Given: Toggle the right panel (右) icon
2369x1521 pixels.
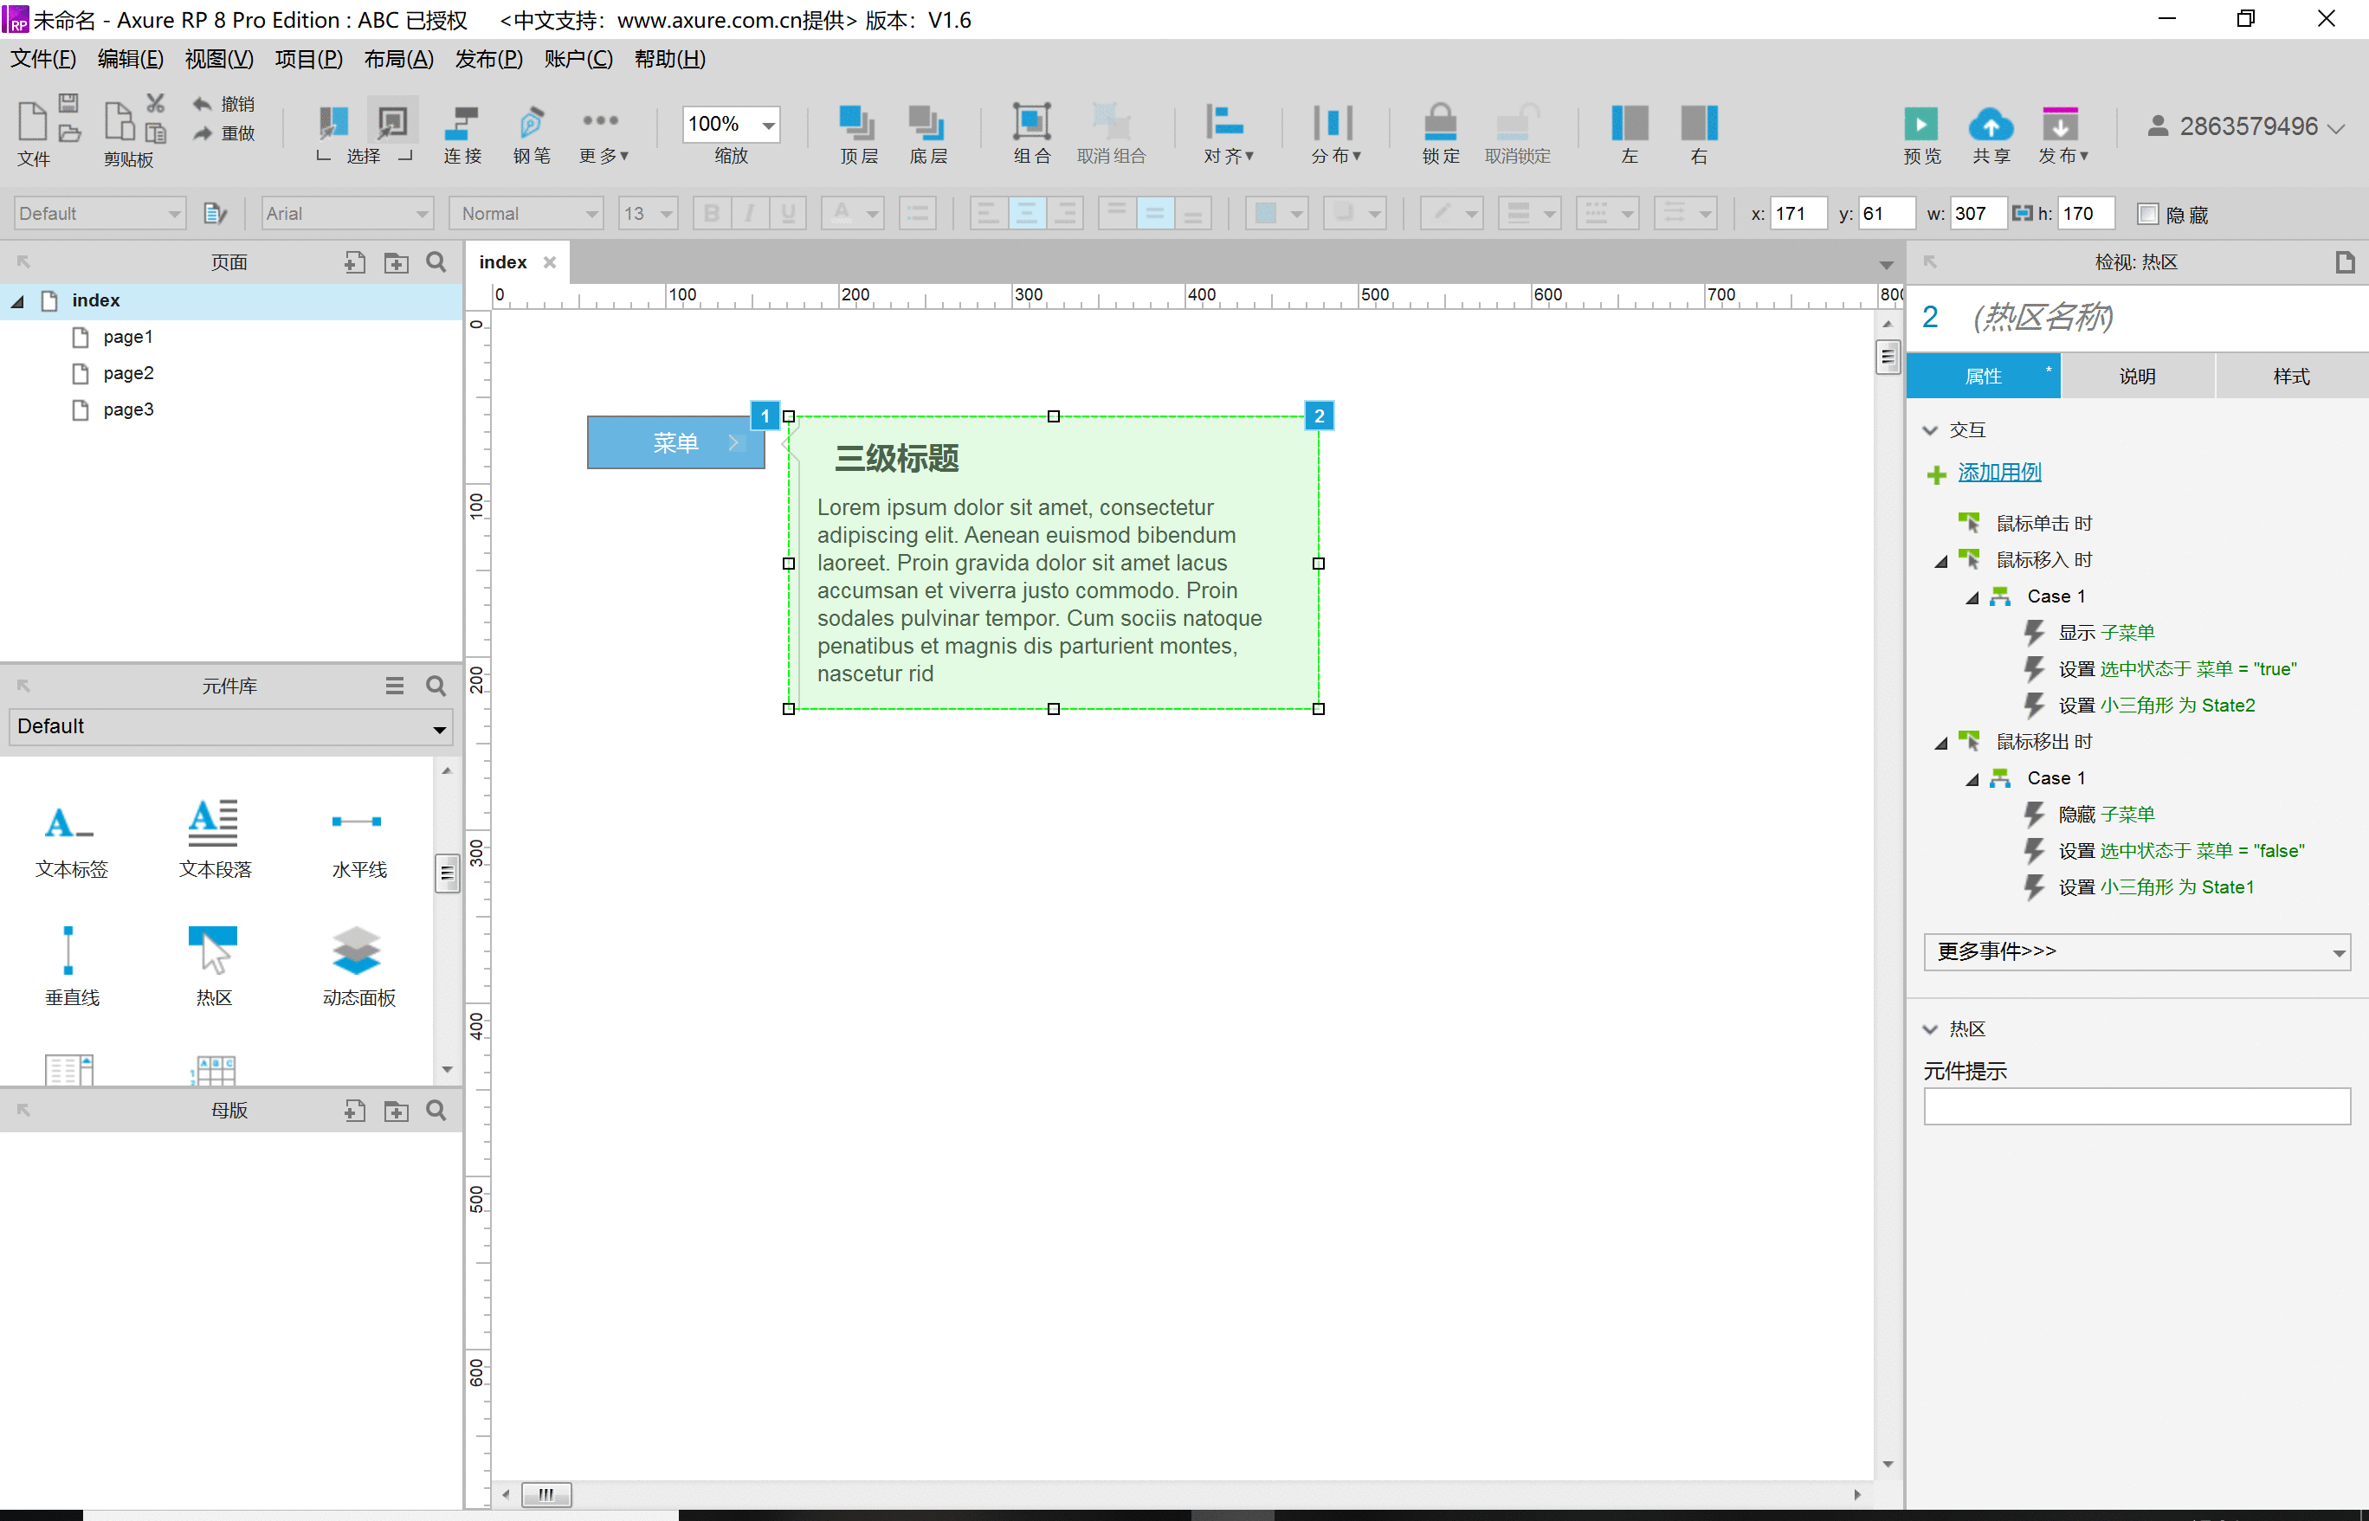Looking at the screenshot, I should 1699,124.
